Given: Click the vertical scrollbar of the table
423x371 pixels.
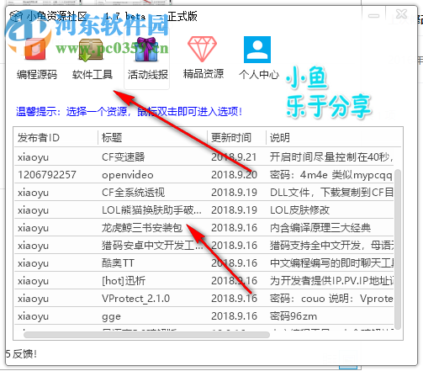Looking at the screenshot, I should (398, 248).
